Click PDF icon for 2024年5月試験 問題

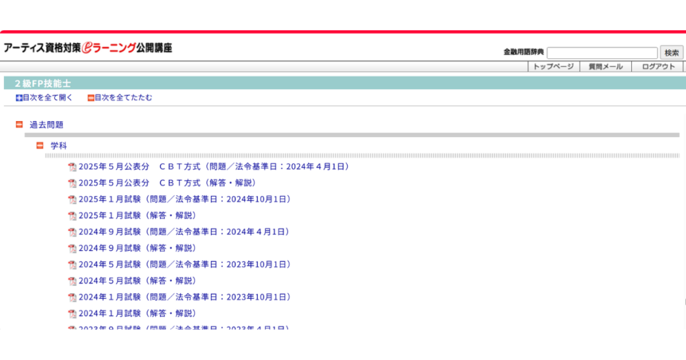[x=72, y=265]
